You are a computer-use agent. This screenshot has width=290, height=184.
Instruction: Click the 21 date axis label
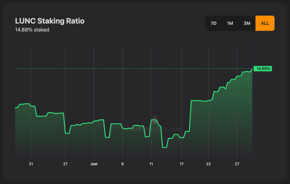pyautogui.click(x=31, y=164)
